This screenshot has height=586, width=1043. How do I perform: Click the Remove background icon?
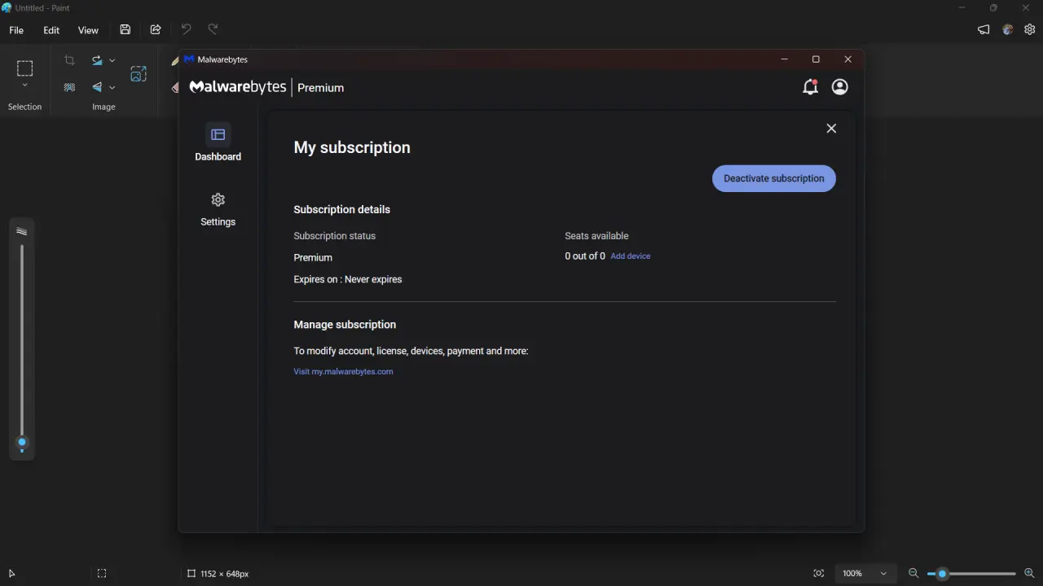click(x=69, y=87)
